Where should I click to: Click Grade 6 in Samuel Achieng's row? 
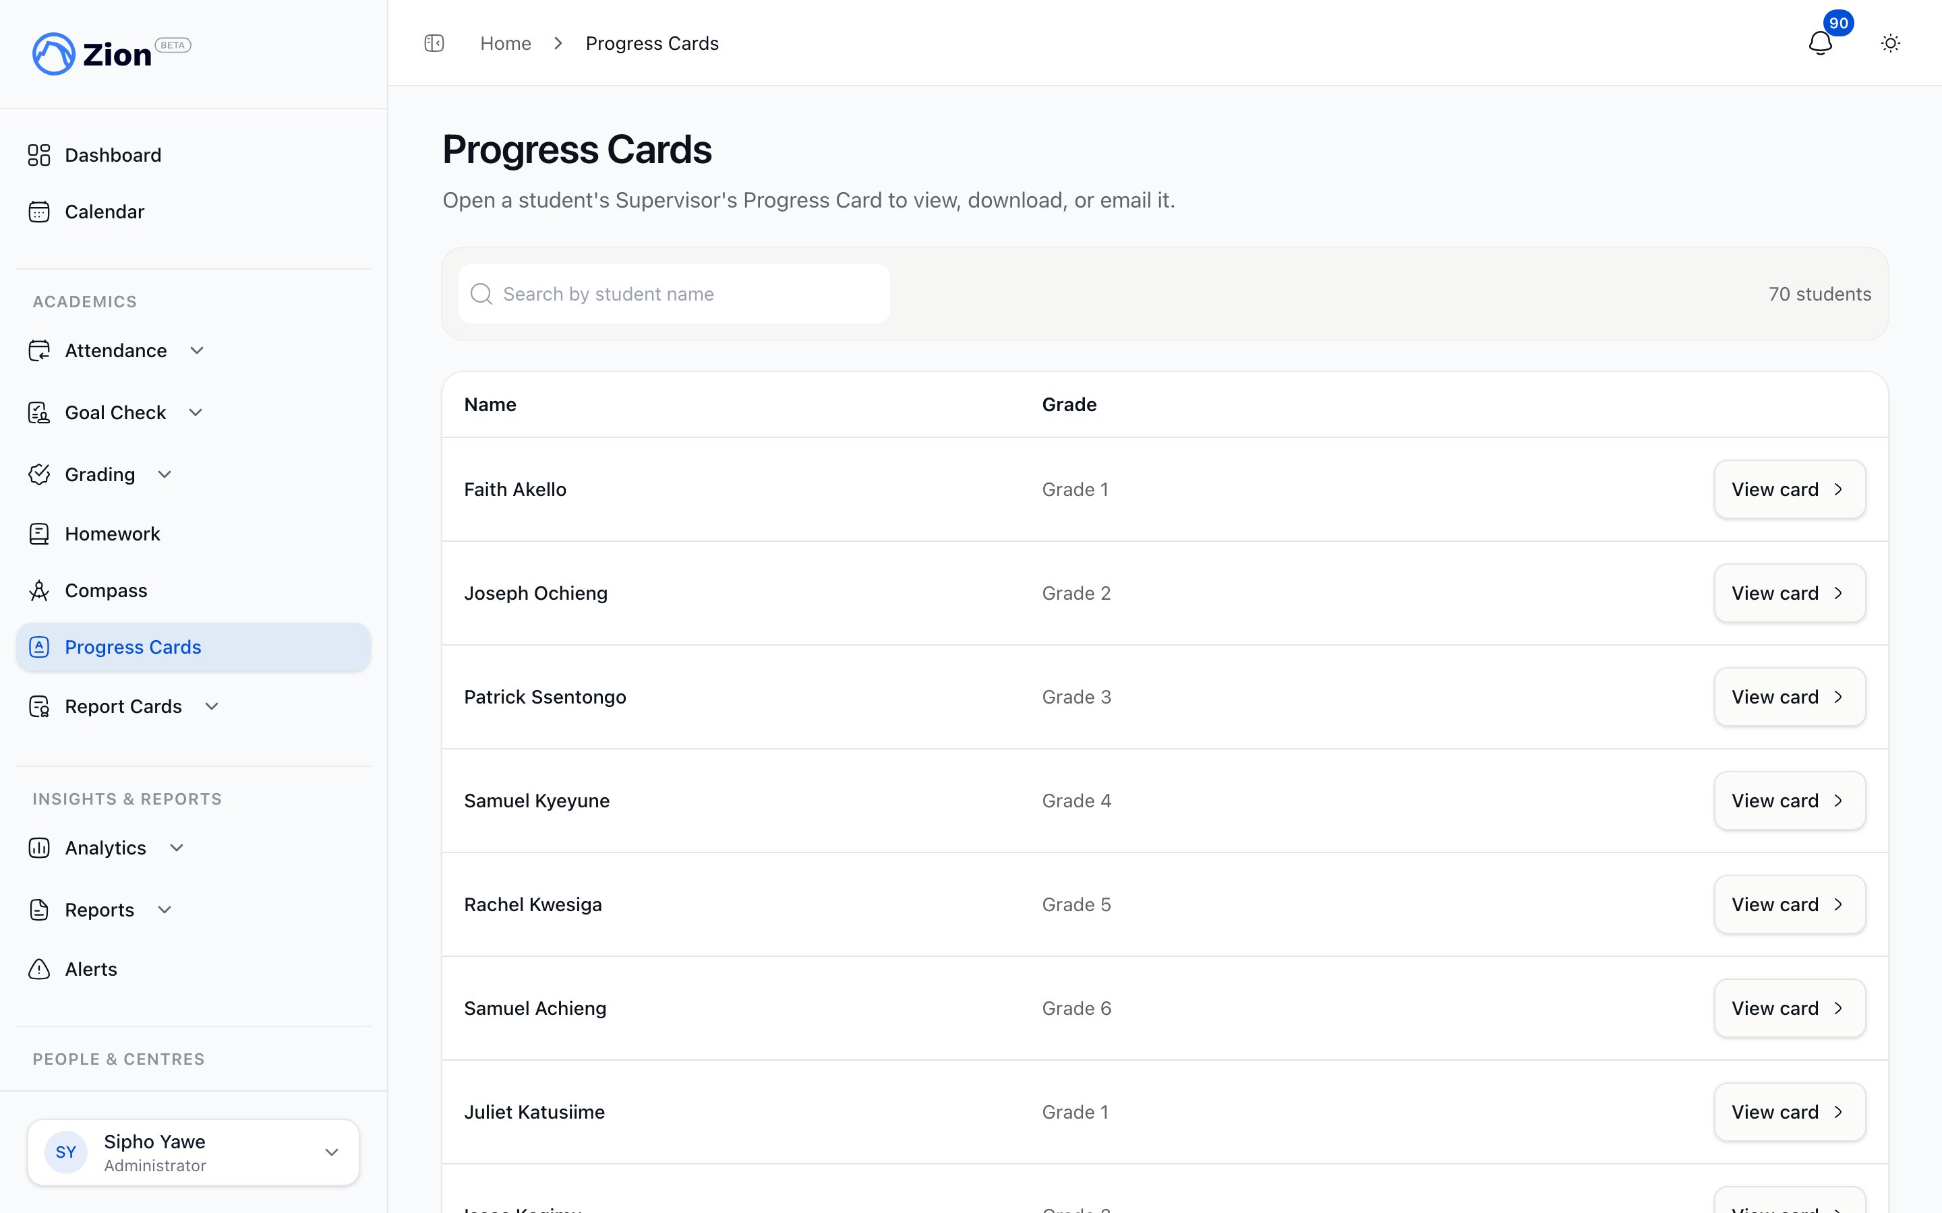click(x=1076, y=1007)
